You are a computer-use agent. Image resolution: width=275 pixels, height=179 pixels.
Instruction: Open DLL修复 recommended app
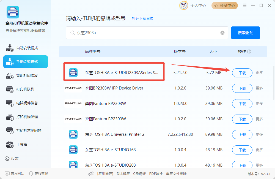pos(123,174)
